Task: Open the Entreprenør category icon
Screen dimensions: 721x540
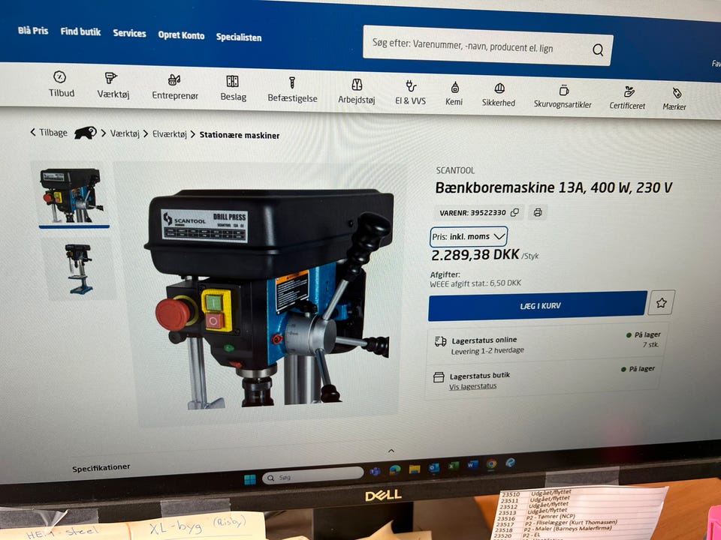Action: coord(173,80)
